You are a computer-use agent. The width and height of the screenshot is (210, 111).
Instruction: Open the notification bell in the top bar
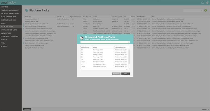point(207,3)
